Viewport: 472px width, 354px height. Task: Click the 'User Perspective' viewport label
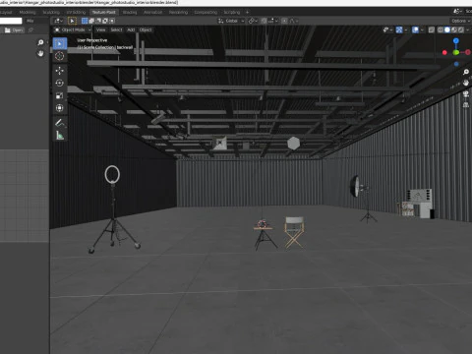click(92, 40)
